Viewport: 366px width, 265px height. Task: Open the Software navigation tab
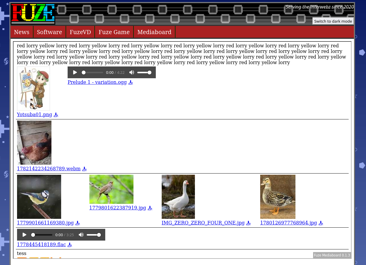click(x=49, y=32)
